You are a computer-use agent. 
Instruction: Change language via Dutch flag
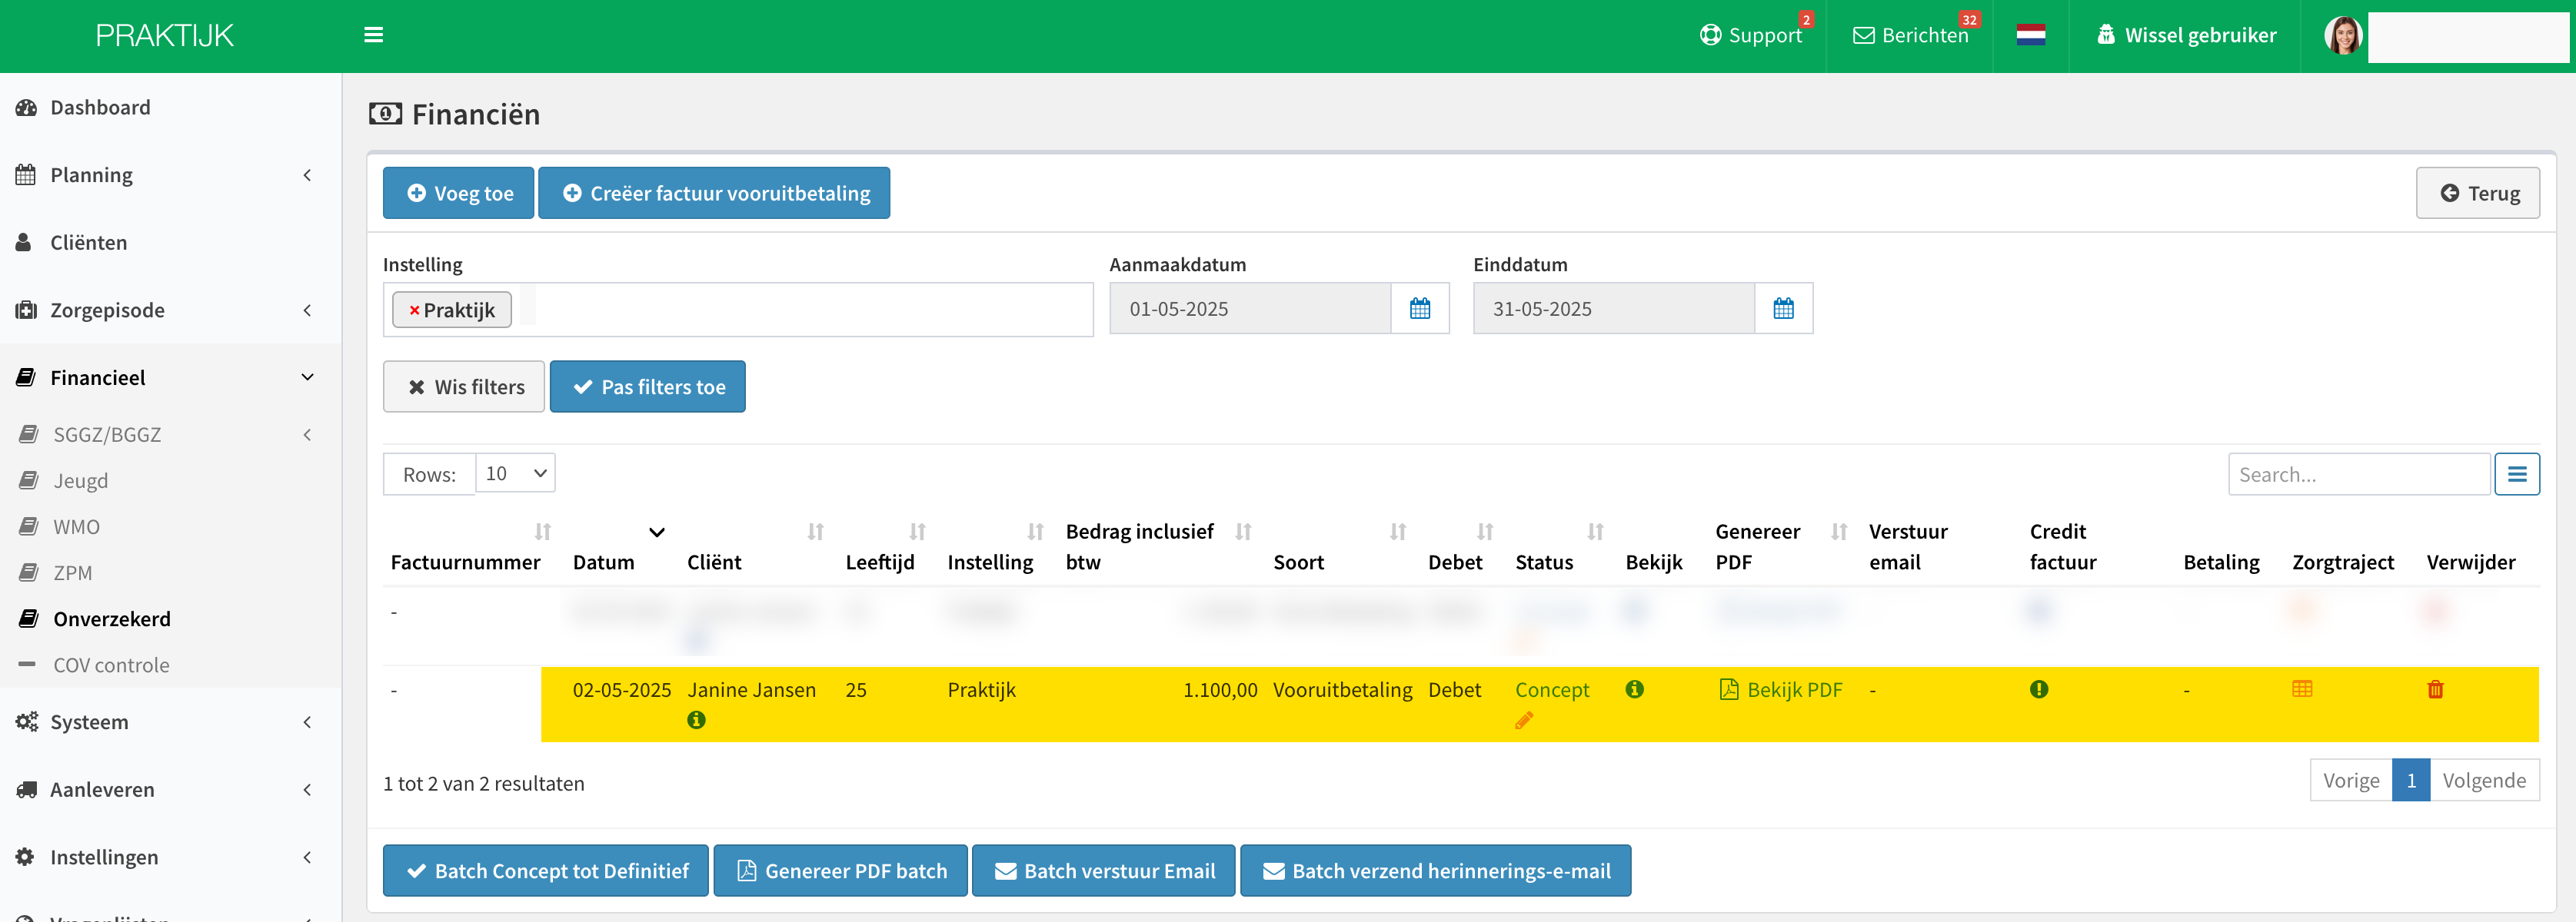[x=2030, y=36]
